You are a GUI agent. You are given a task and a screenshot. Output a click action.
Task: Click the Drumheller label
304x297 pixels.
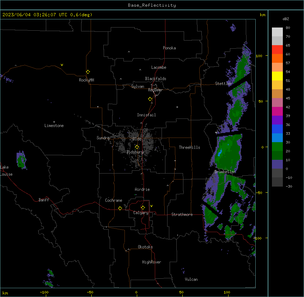point(225,172)
